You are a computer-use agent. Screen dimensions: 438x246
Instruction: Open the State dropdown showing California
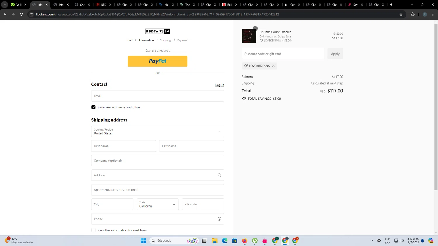pyautogui.click(x=157, y=204)
